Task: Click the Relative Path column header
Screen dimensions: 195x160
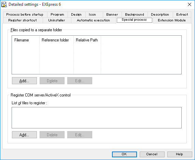Action: [x=87, y=40]
